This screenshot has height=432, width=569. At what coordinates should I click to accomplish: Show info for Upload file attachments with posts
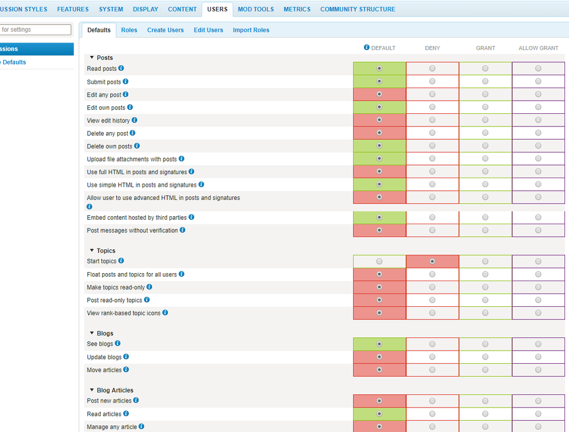[x=182, y=159]
